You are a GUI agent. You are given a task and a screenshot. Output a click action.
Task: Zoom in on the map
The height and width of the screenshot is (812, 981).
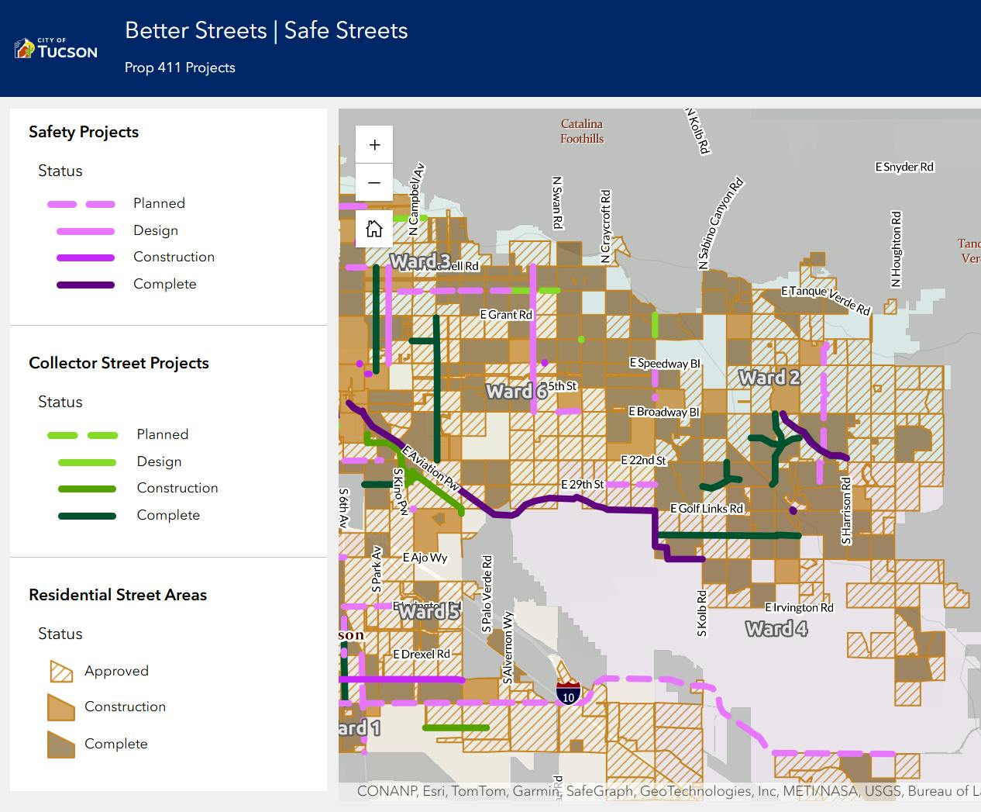374,145
